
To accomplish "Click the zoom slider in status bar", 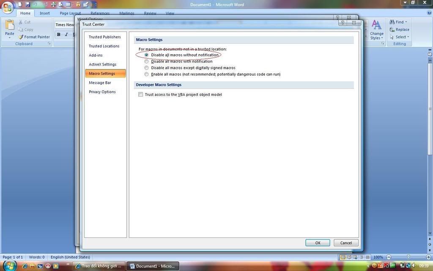I will 408,257.
